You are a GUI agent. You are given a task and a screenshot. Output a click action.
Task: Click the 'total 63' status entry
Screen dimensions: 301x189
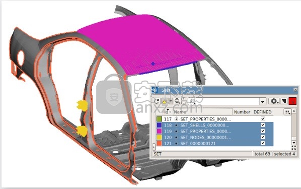262,154
